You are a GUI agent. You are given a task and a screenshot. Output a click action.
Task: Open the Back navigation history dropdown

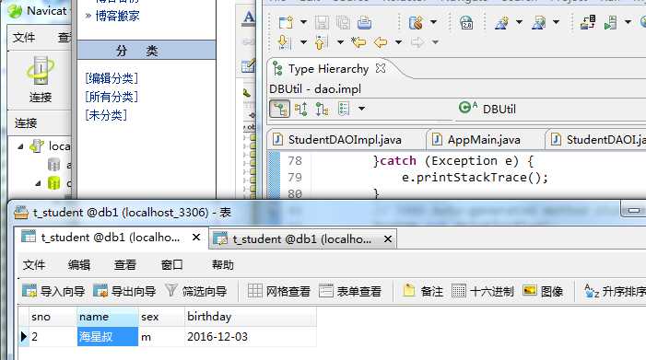pos(398,42)
